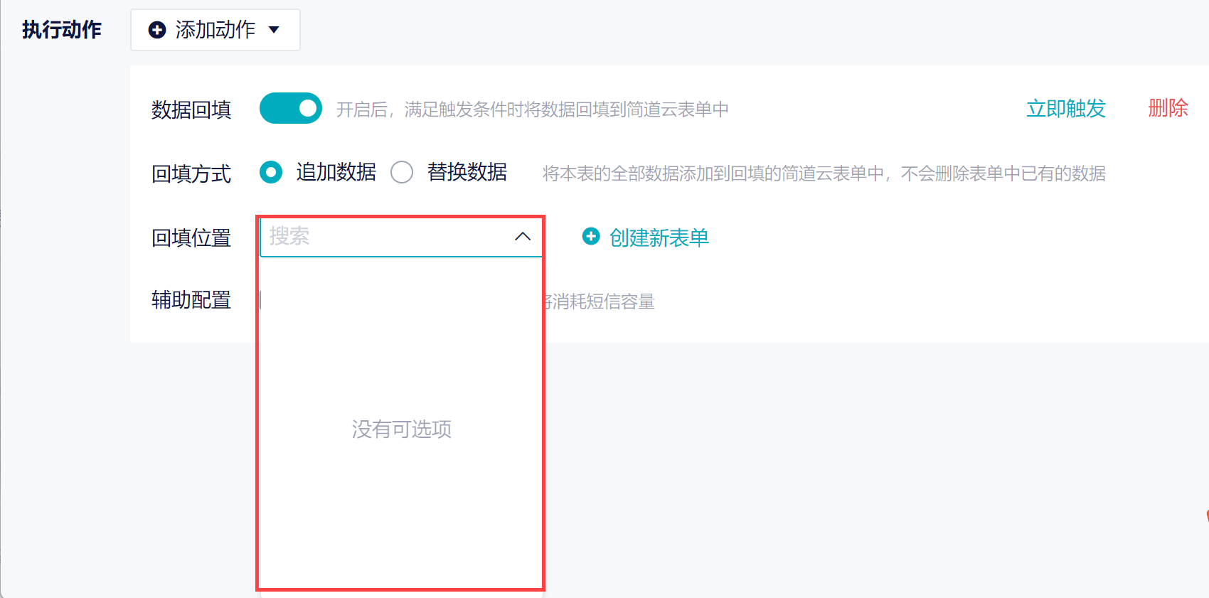Click the plus icon on 添加动作
This screenshot has height=598, width=1209.
(x=156, y=30)
